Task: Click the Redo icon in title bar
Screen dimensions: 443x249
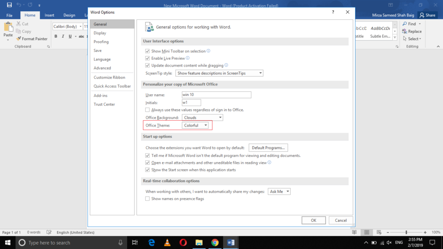Action: 30,5
